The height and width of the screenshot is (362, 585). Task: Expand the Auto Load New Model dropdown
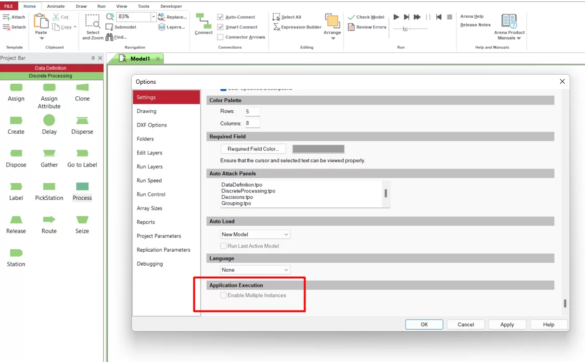255,234
